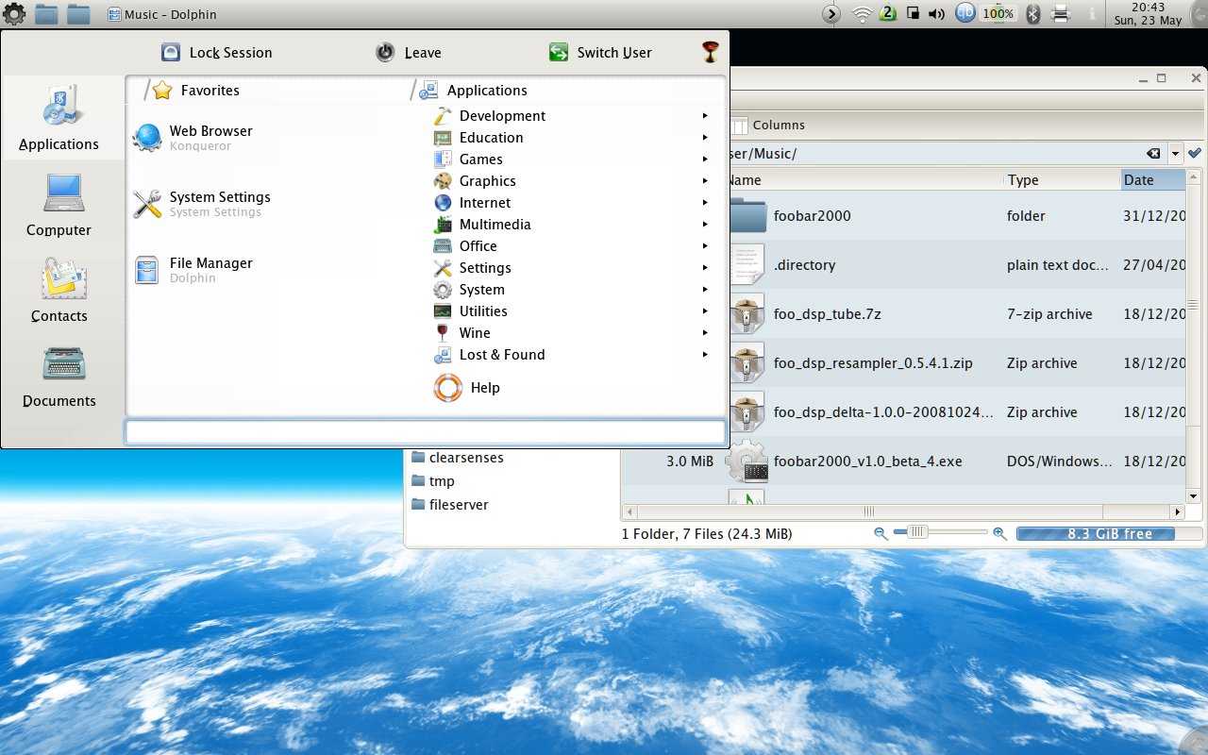
Task: Expand arrow beside Utilities entry
Action: (705, 311)
